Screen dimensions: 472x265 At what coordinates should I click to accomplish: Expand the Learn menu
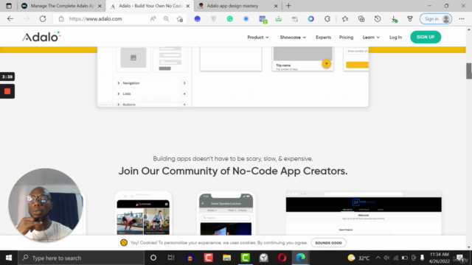[371, 38]
